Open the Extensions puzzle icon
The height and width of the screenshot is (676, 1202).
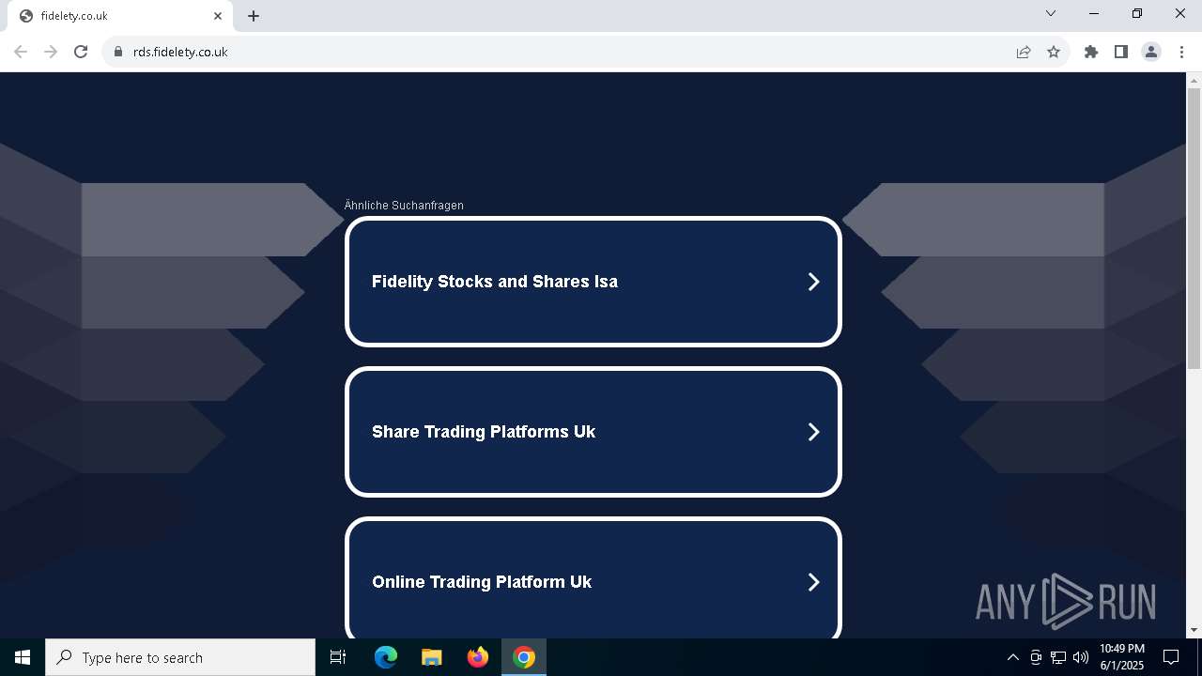(1091, 53)
